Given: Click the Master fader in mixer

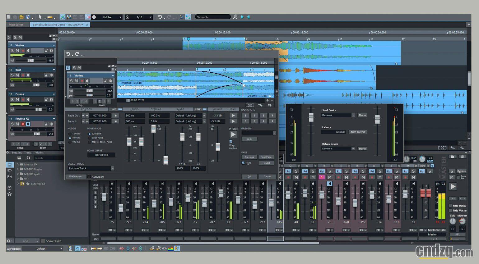Looking at the screenshot, I should click(x=426, y=193).
